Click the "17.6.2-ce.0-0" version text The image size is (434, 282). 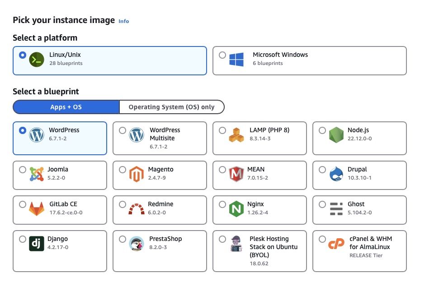click(66, 213)
